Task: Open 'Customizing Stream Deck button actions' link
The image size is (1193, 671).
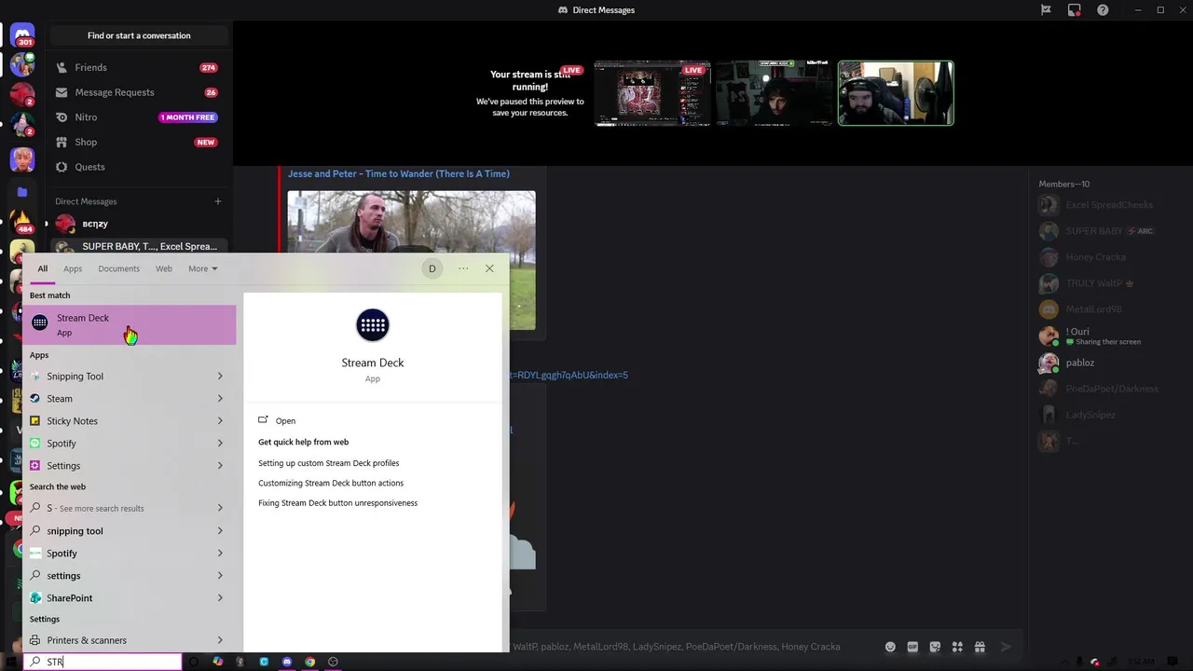Action: click(331, 483)
